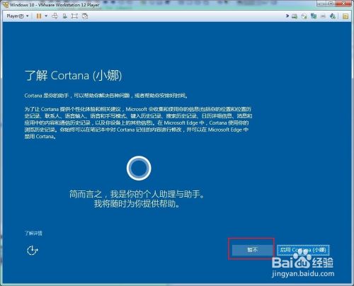Pause the virtual machine
The width and height of the screenshot is (354, 286).
tap(39, 16)
